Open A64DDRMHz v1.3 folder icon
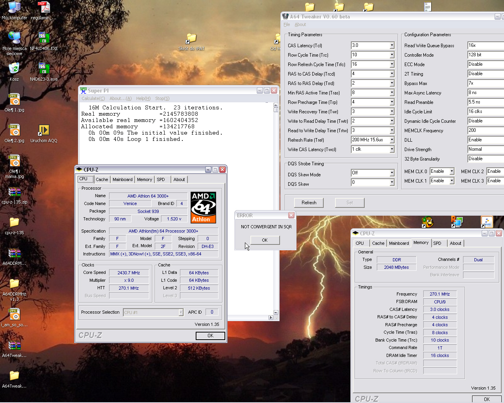 14,283
